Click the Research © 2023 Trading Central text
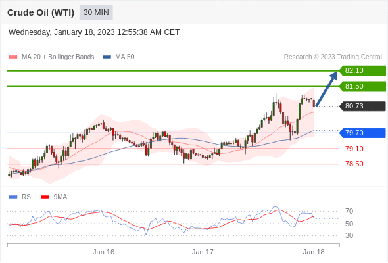The width and height of the screenshot is (388, 263). [333, 57]
